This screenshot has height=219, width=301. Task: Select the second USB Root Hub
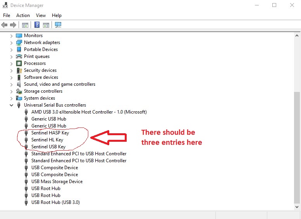(46, 195)
